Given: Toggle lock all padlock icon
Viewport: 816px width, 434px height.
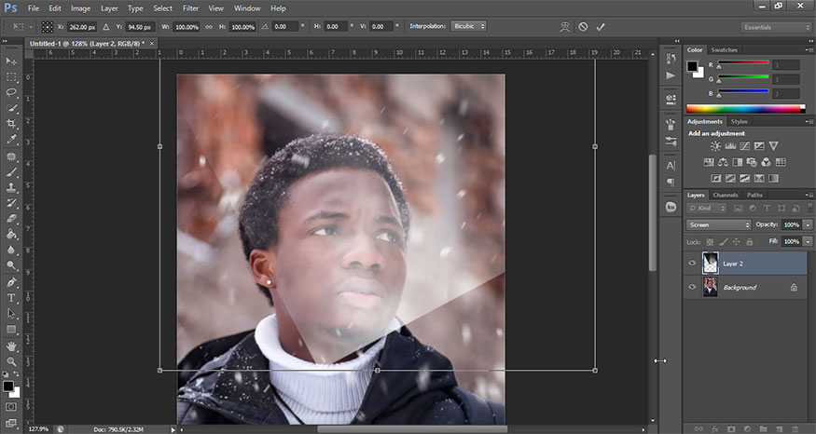Looking at the screenshot, I should tap(750, 242).
